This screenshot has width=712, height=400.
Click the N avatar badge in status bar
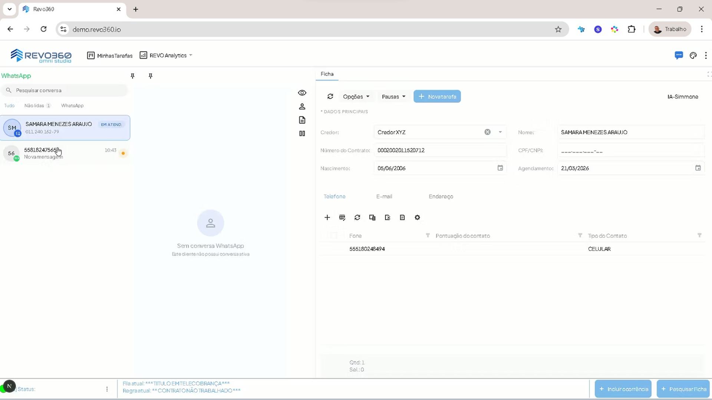click(x=9, y=386)
